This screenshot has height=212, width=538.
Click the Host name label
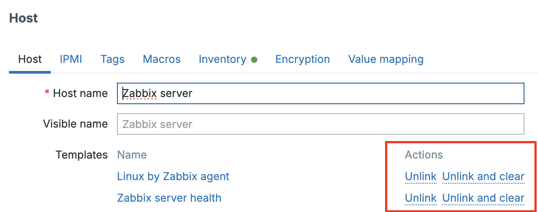point(80,93)
